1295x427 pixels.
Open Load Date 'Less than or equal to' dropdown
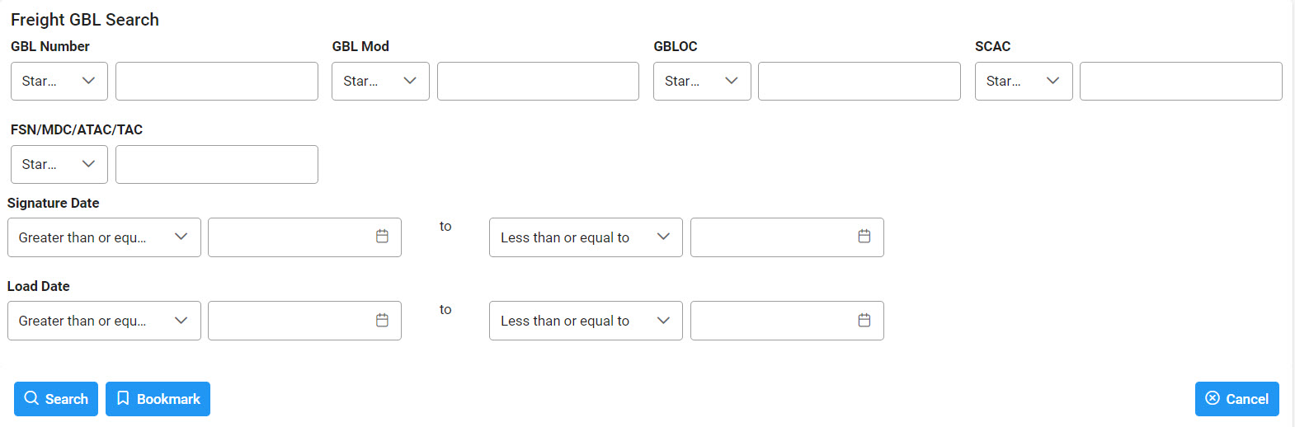(586, 321)
